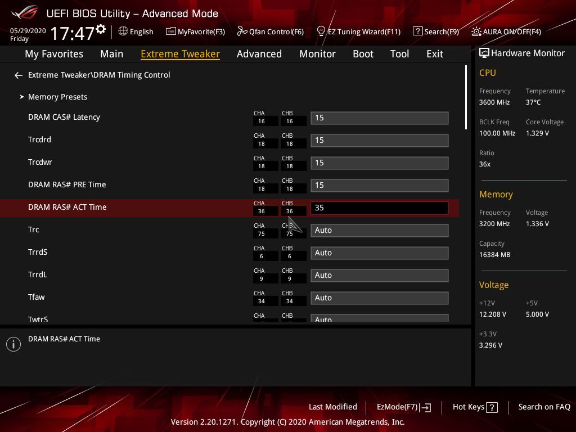Image resolution: width=576 pixels, height=432 pixels.
Task: Click the 17:47 clock display
Action: (73, 33)
